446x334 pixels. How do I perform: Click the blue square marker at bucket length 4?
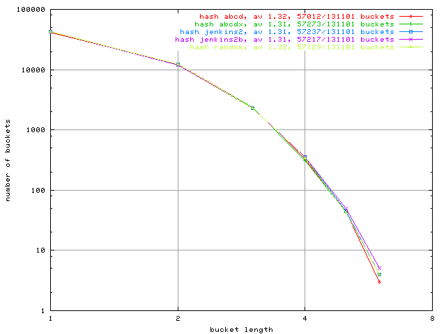click(x=305, y=157)
